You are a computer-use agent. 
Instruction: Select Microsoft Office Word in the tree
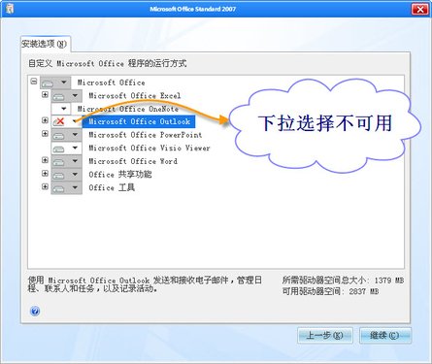coord(133,161)
